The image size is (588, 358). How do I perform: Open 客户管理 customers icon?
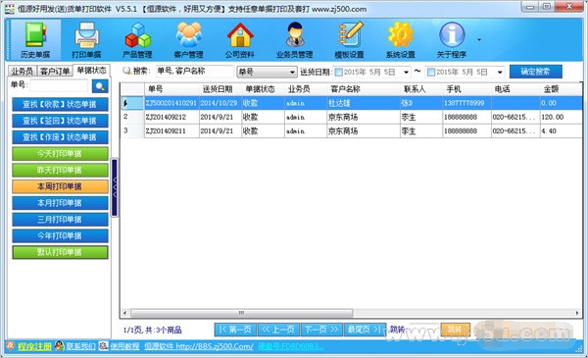(x=188, y=40)
